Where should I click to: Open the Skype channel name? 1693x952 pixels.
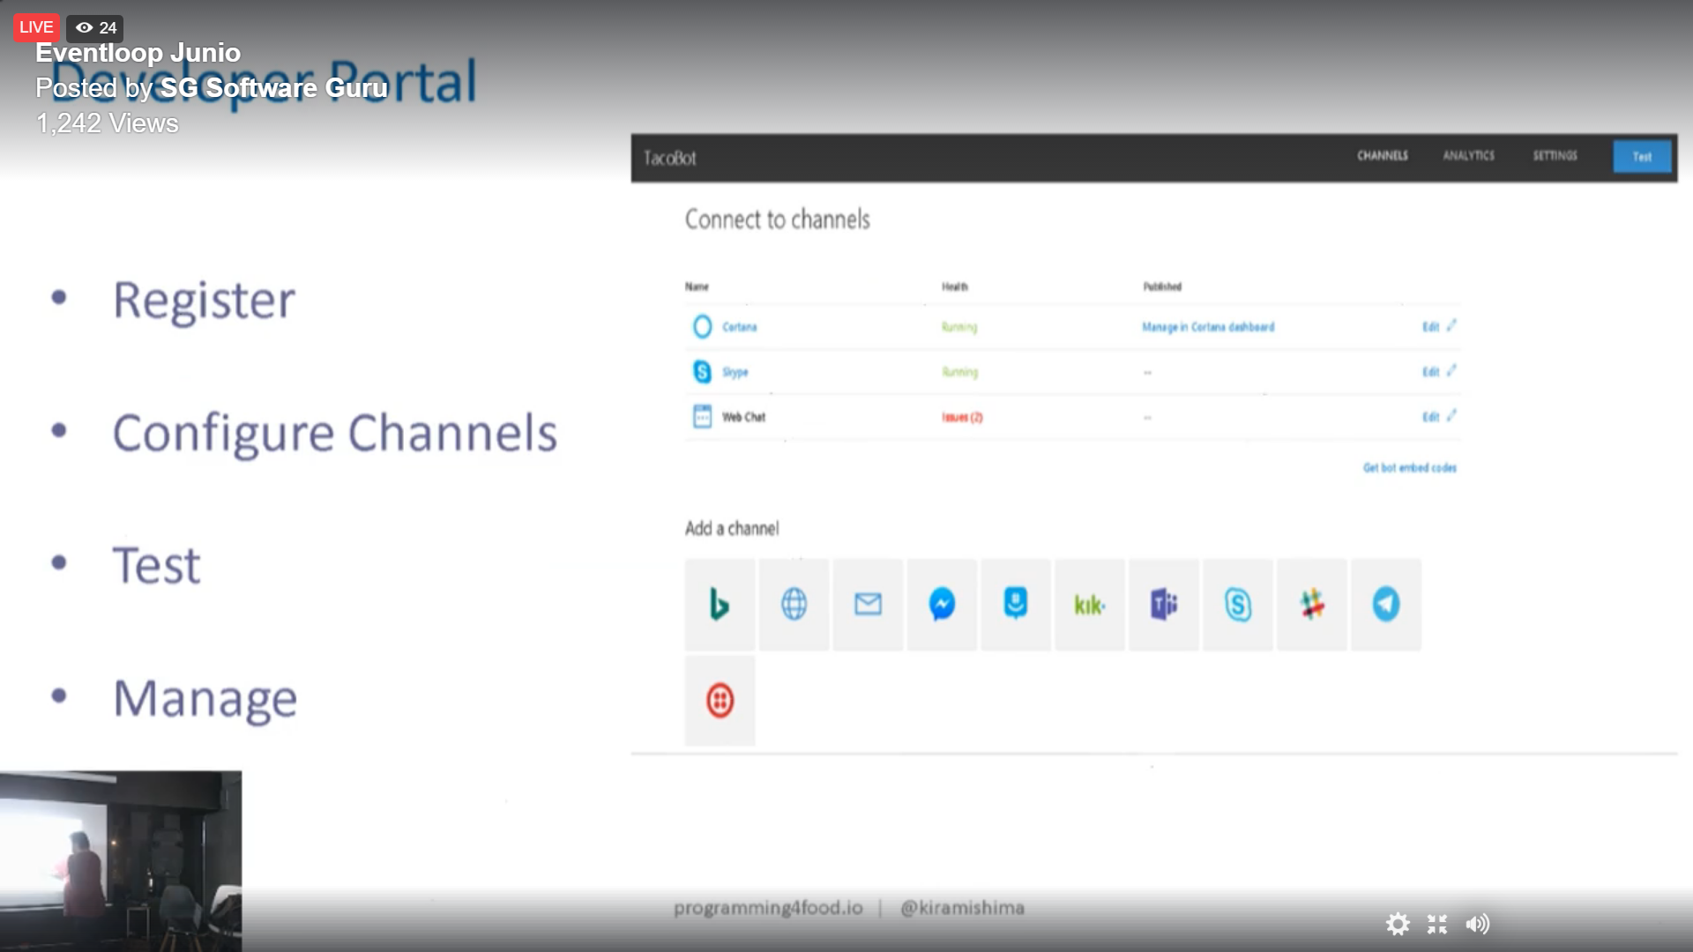click(735, 372)
